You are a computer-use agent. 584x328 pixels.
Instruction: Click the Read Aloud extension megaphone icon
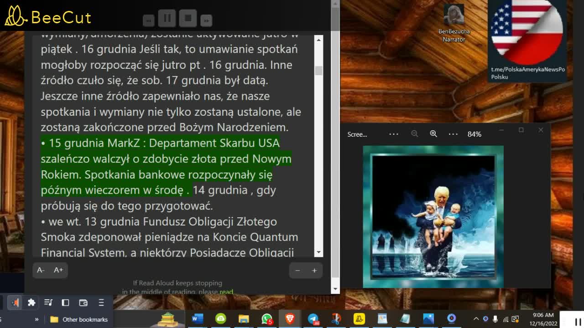pyautogui.click(x=15, y=302)
